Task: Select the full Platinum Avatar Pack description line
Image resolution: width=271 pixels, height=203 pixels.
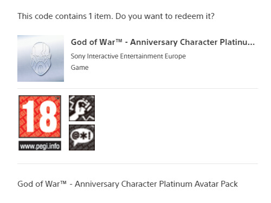Action: pos(127,184)
